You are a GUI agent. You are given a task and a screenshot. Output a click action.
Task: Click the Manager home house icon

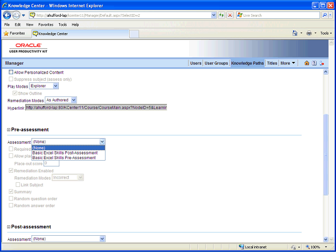(x=307, y=63)
